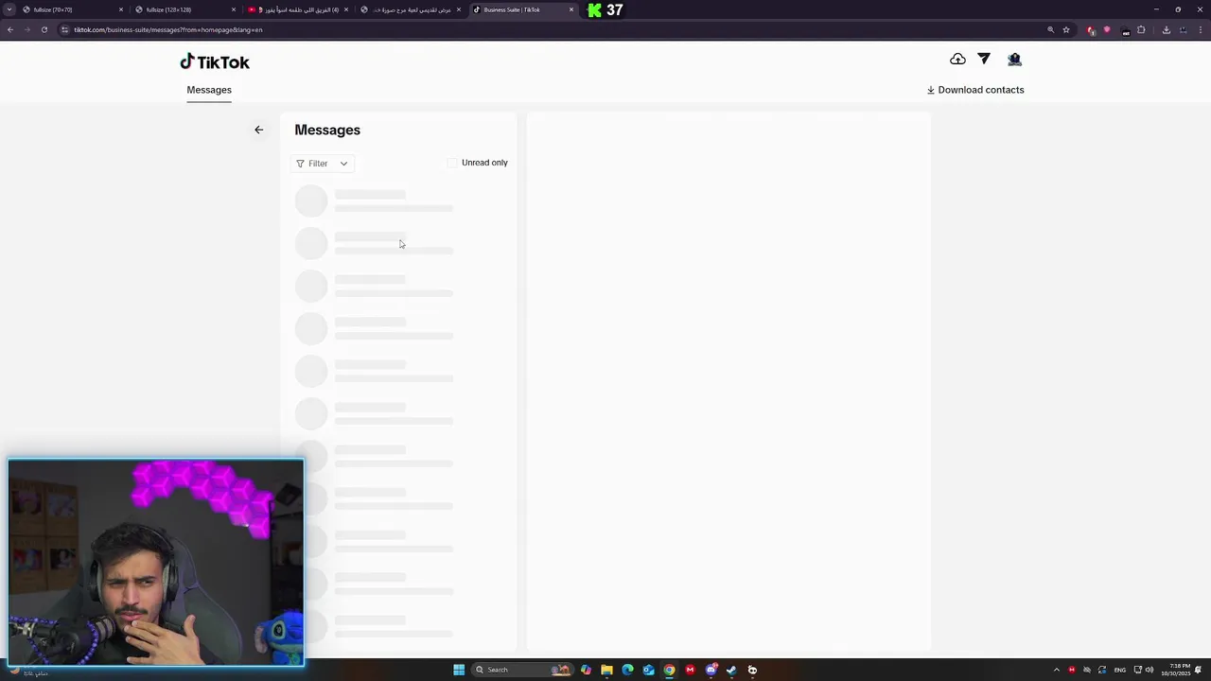Click the webcam overlay thumbnail

point(156,563)
